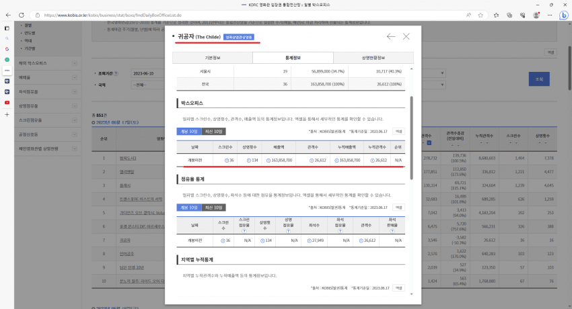Click info icon beside 26,612 in 점유율 통계 row
Screen dimensions: 572x309
(361, 240)
